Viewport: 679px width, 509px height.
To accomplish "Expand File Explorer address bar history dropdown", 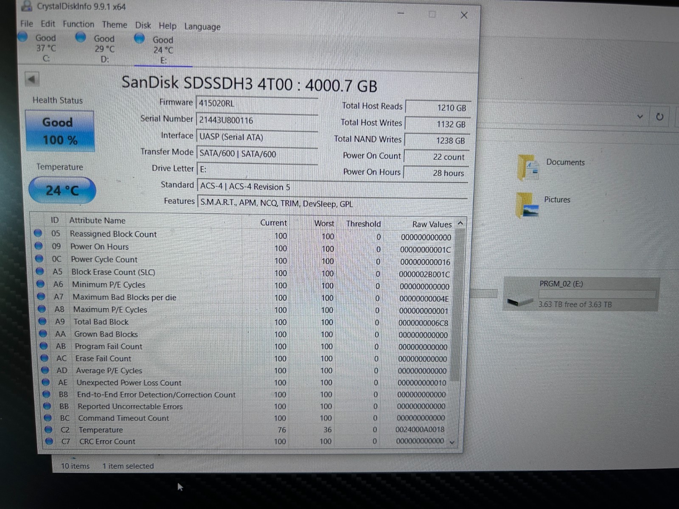I will (x=640, y=117).
